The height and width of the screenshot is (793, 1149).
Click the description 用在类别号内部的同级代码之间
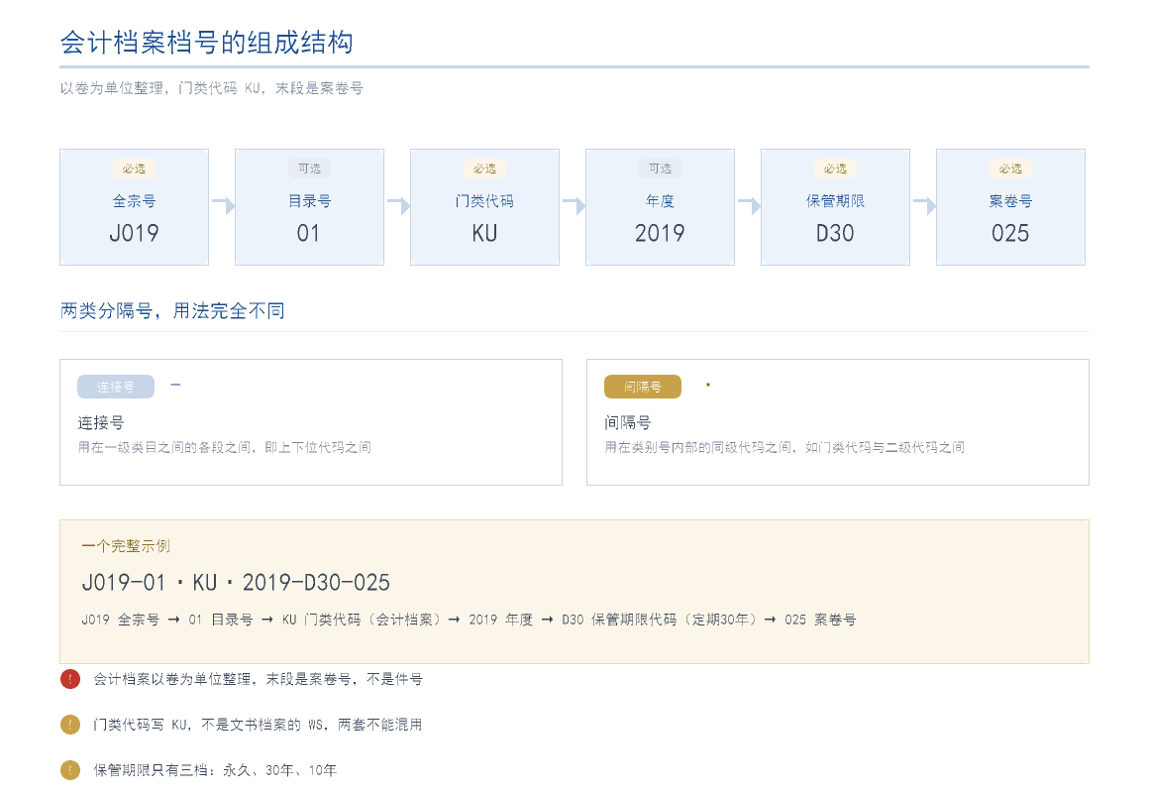784,447
